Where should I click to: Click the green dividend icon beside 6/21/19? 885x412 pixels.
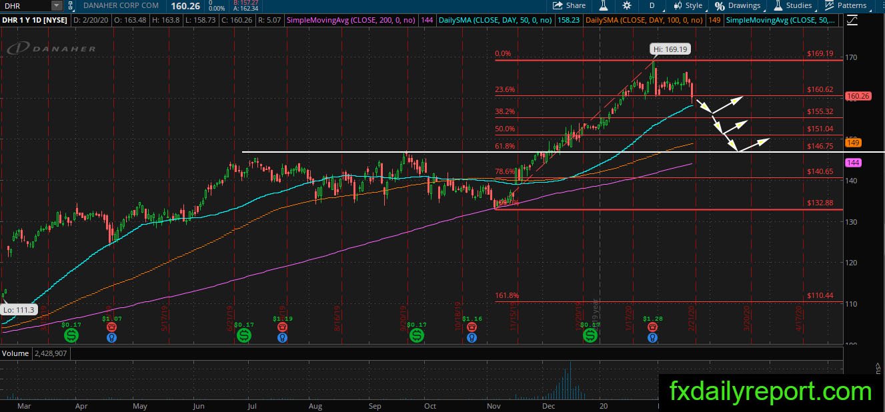click(x=244, y=335)
